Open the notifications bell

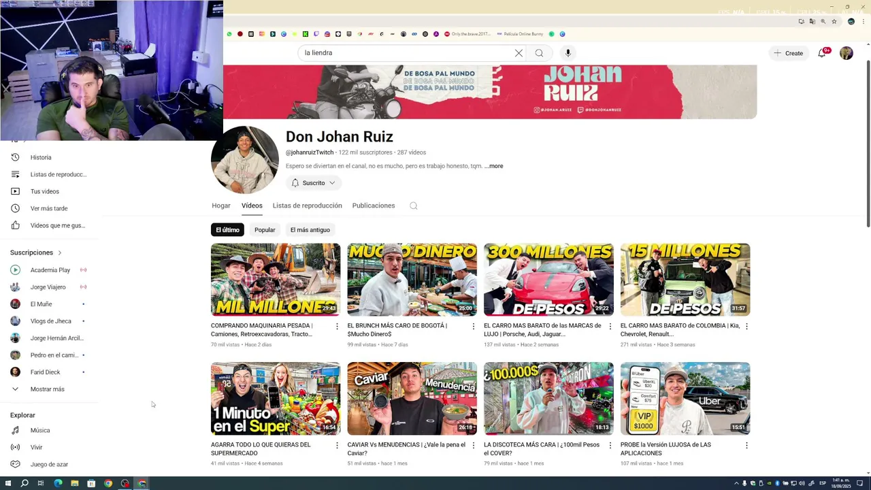822,53
